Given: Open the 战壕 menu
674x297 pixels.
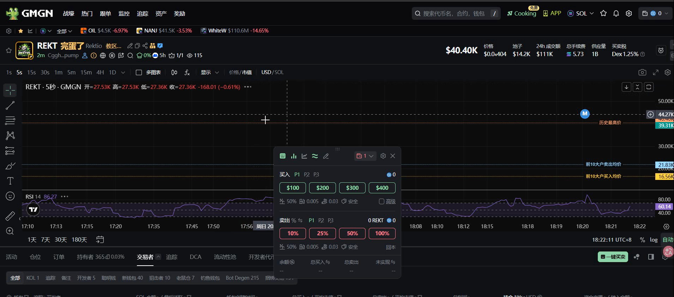Looking at the screenshot, I should point(69,13).
